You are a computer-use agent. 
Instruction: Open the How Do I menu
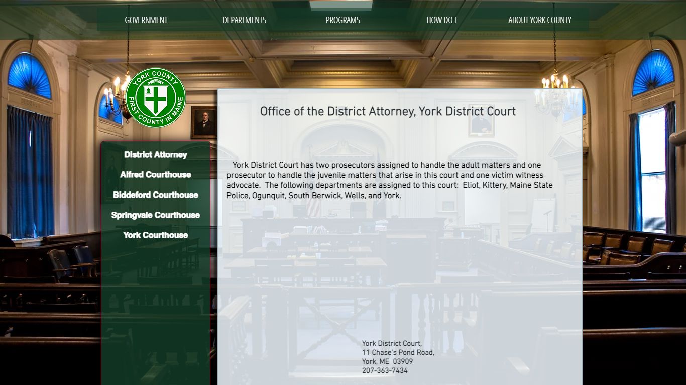(441, 20)
